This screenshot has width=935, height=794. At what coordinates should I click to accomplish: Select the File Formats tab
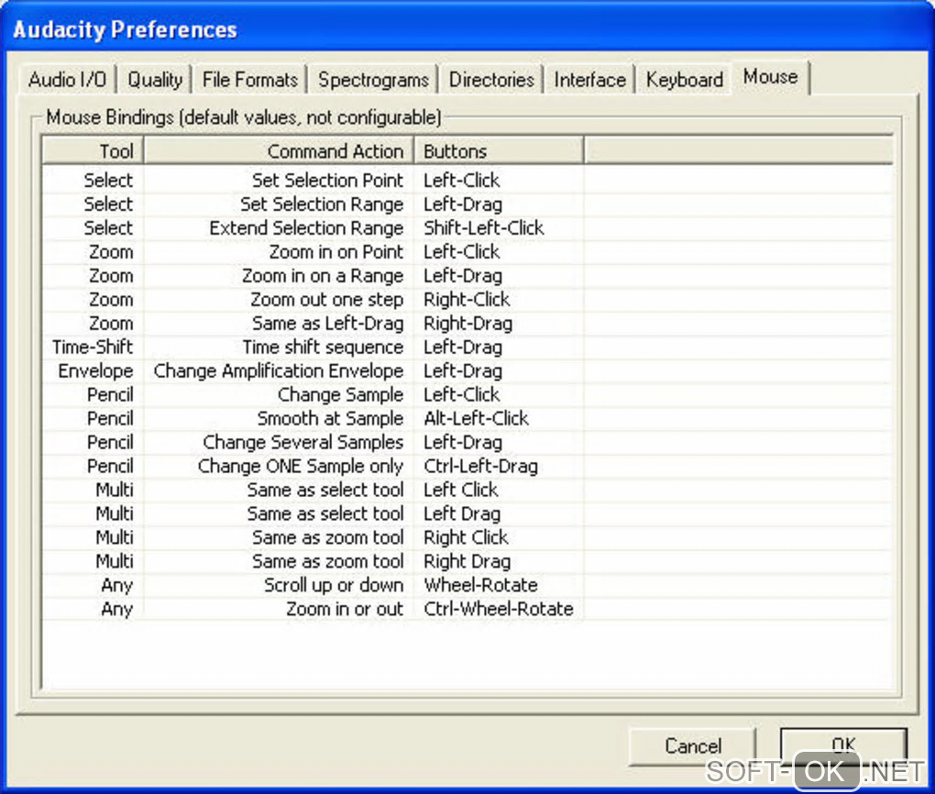click(x=250, y=80)
